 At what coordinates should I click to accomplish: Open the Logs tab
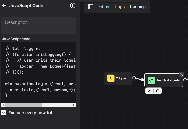120,7
